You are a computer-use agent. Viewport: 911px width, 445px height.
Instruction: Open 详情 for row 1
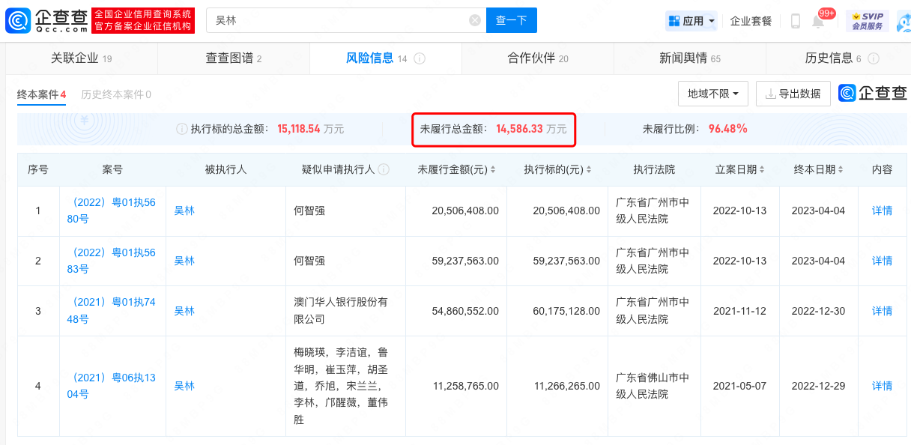[x=882, y=211]
